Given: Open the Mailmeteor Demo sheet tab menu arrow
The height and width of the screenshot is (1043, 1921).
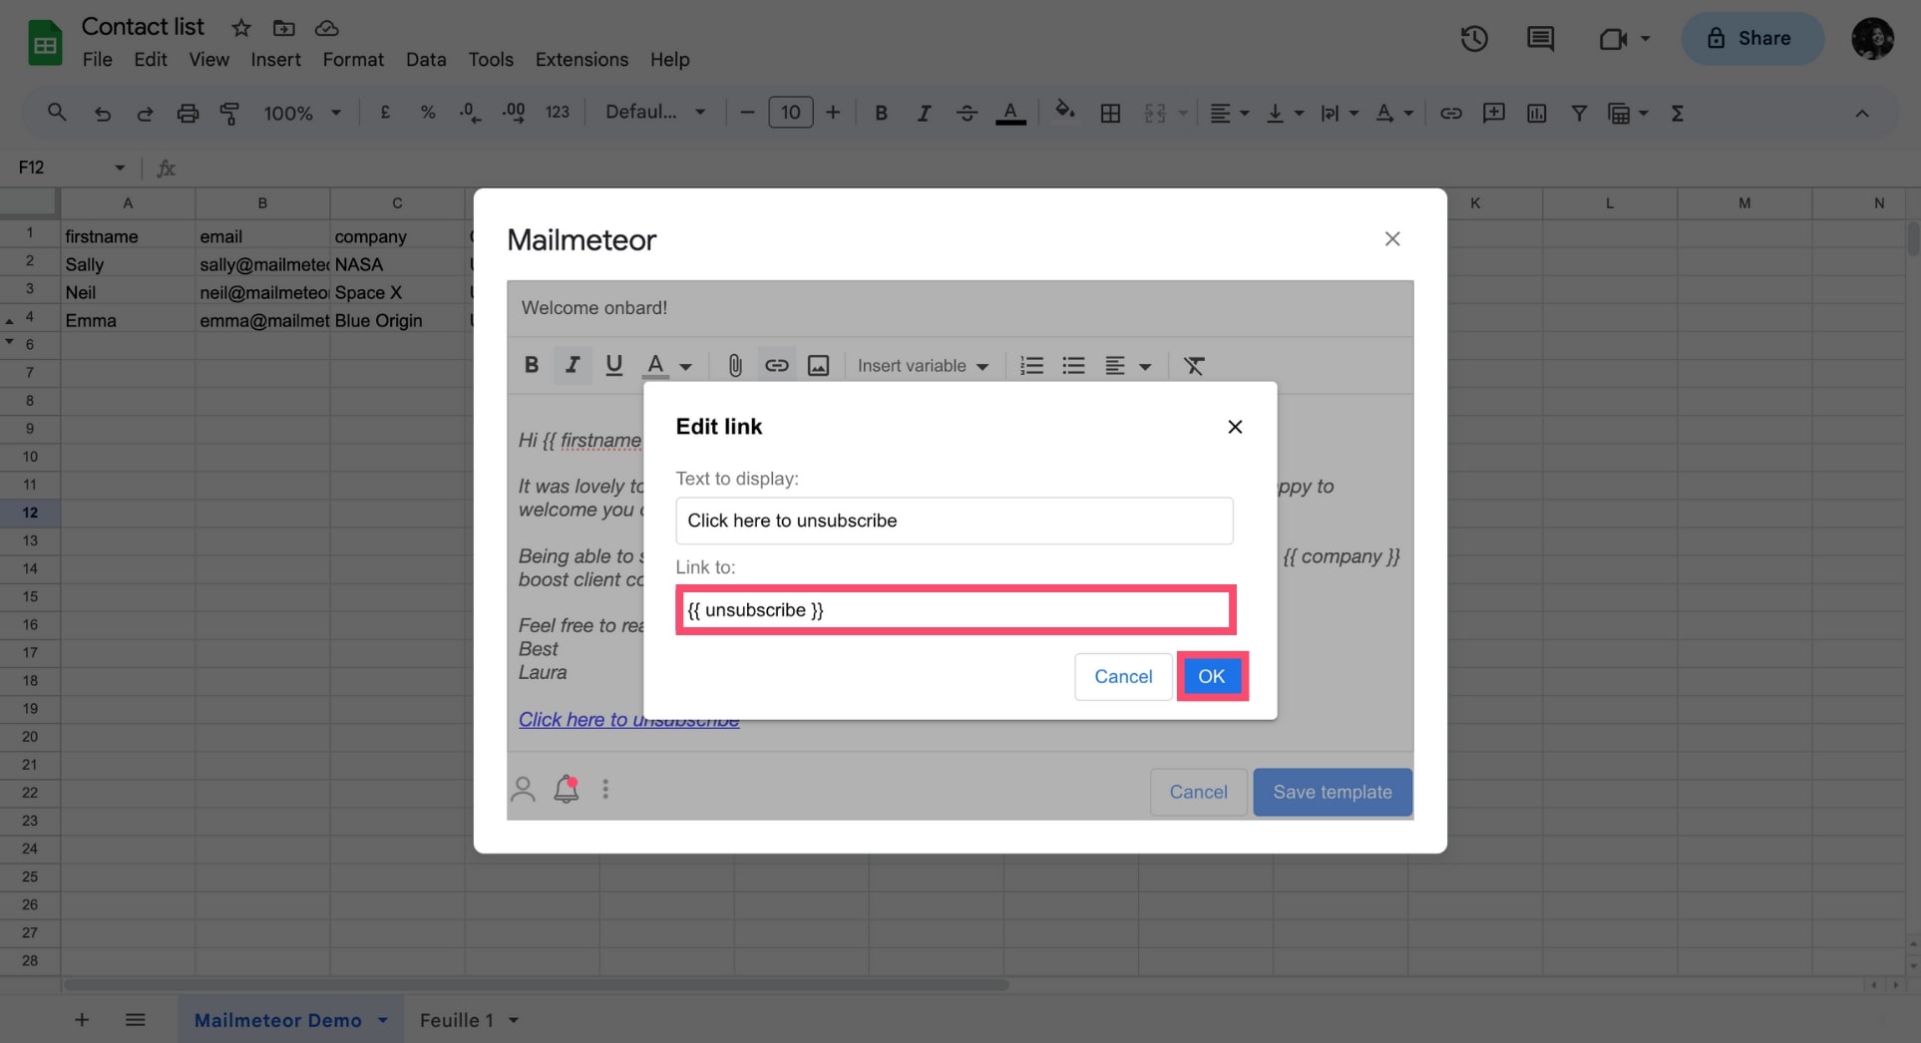Looking at the screenshot, I should point(383,1020).
